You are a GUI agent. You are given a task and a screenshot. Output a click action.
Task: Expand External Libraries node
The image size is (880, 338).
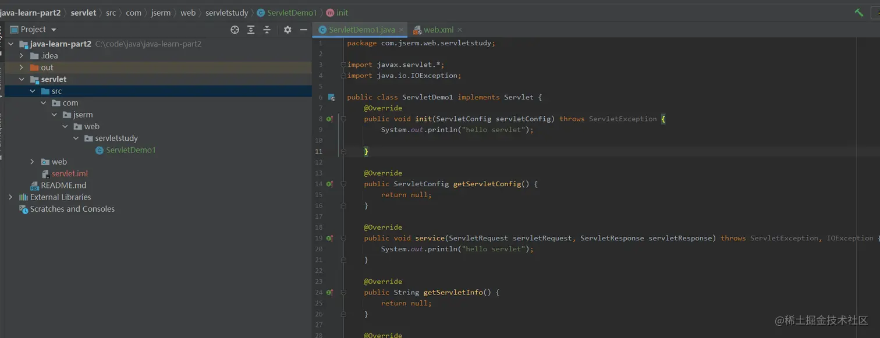[11, 197]
